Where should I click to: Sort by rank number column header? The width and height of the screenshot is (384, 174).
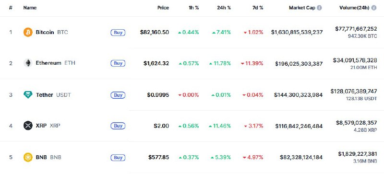click(x=11, y=8)
